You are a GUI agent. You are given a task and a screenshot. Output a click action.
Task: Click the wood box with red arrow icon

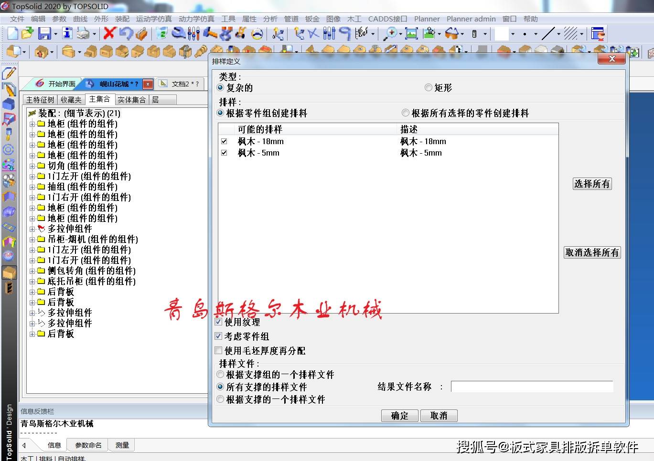click(x=42, y=52)
